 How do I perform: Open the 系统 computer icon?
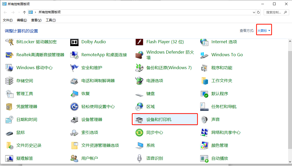[139, 146]
